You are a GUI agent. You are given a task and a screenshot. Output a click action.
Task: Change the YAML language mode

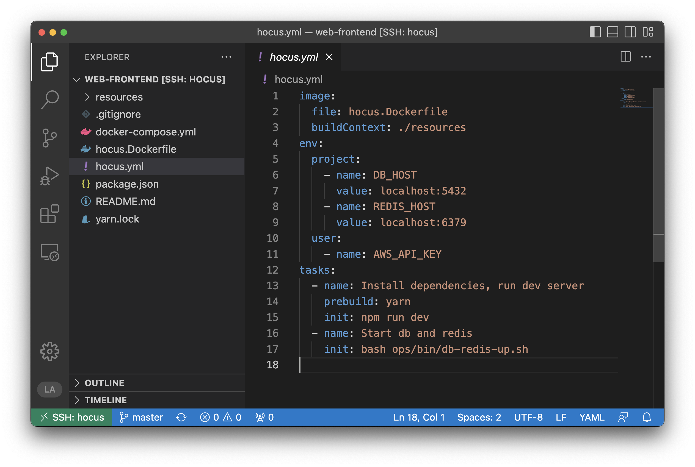(x=592, y=417)
